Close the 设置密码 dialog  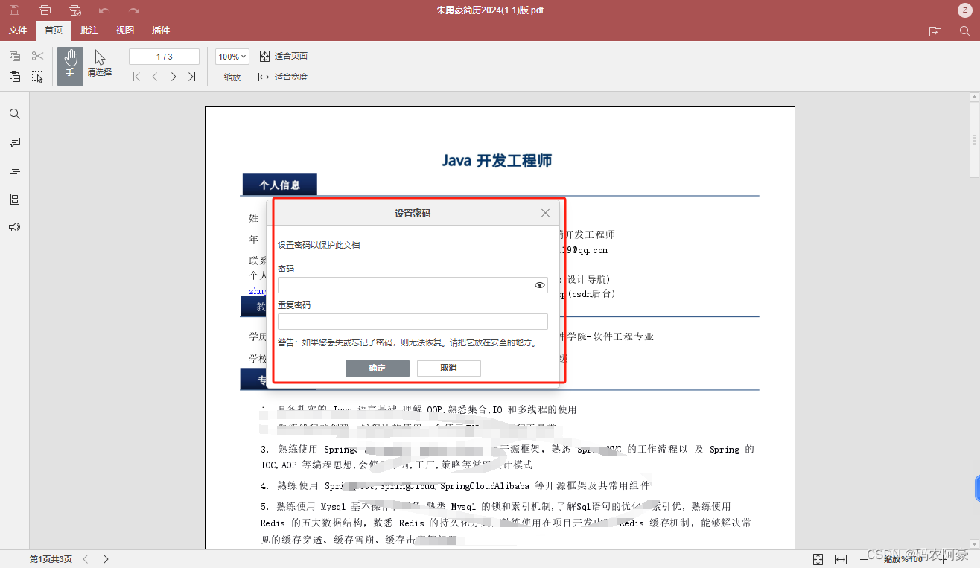545,213
